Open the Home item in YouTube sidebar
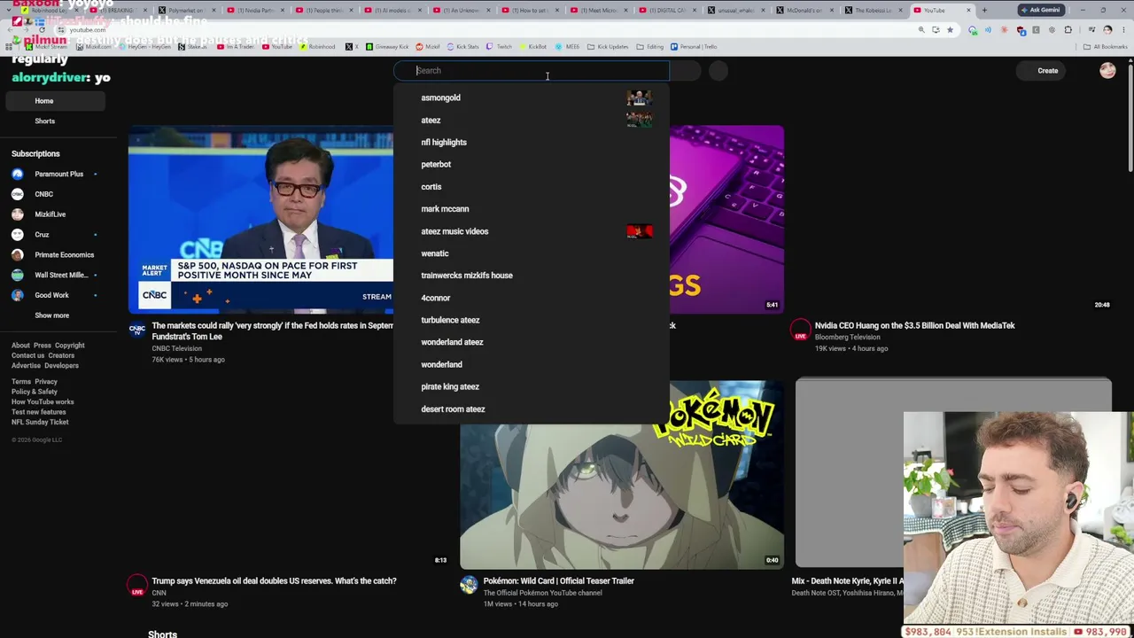This screenshot has width=1134, height=638. coord(56,101)
